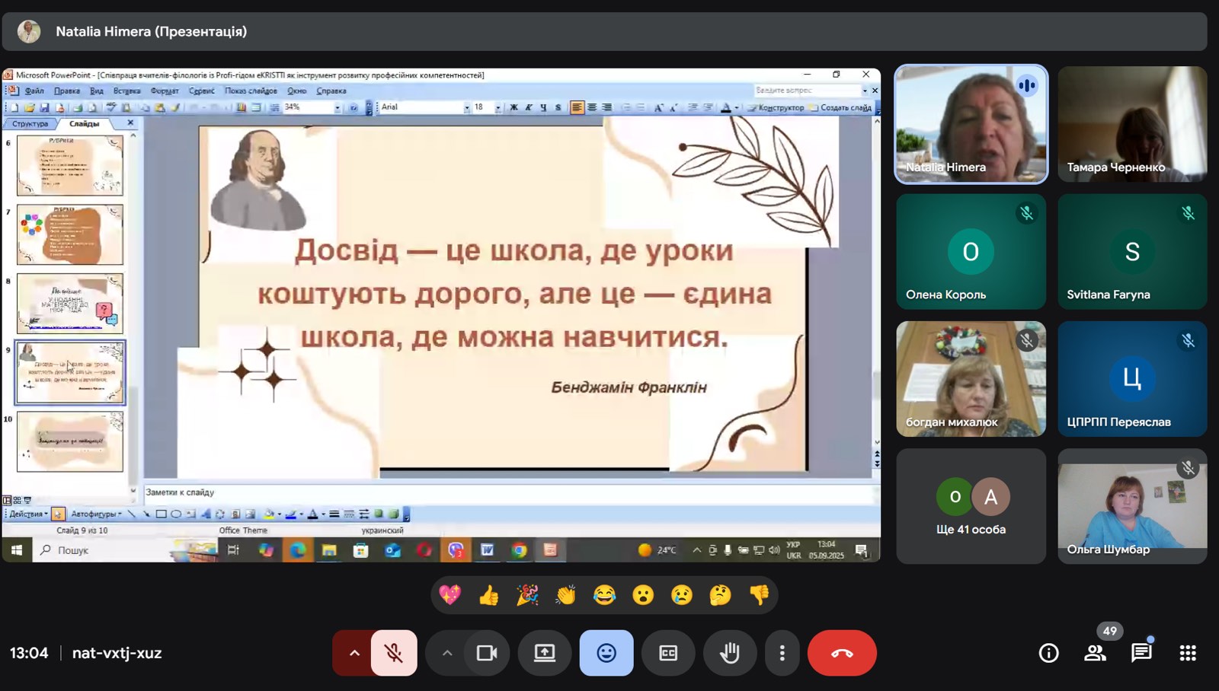Click the select objects pointer tool
This screenshot has height=691, width=1219.
58,514
